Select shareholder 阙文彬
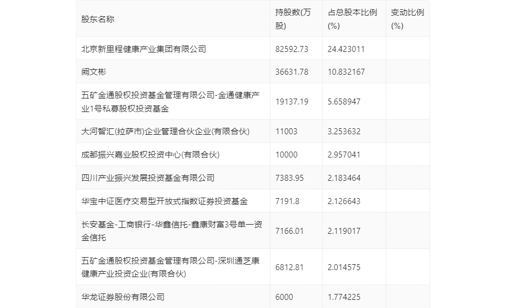 click(94, 71)
